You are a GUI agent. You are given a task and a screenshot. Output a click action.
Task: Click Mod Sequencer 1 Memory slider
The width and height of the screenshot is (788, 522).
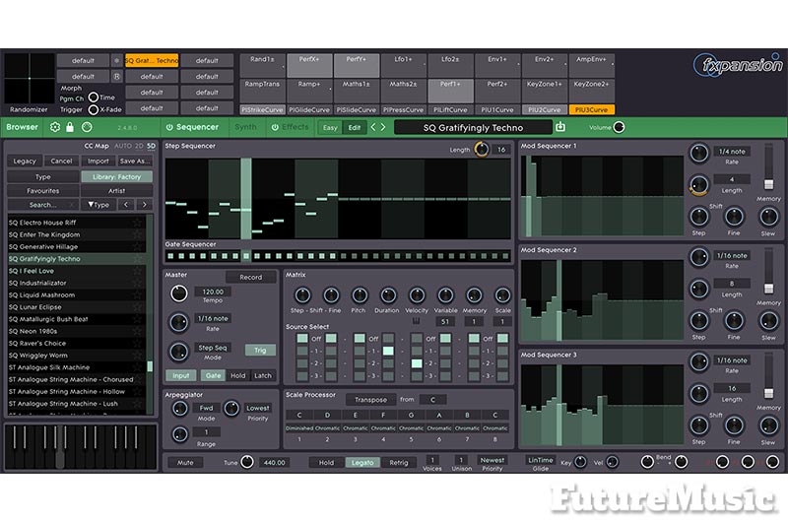[x=768, y=184]
